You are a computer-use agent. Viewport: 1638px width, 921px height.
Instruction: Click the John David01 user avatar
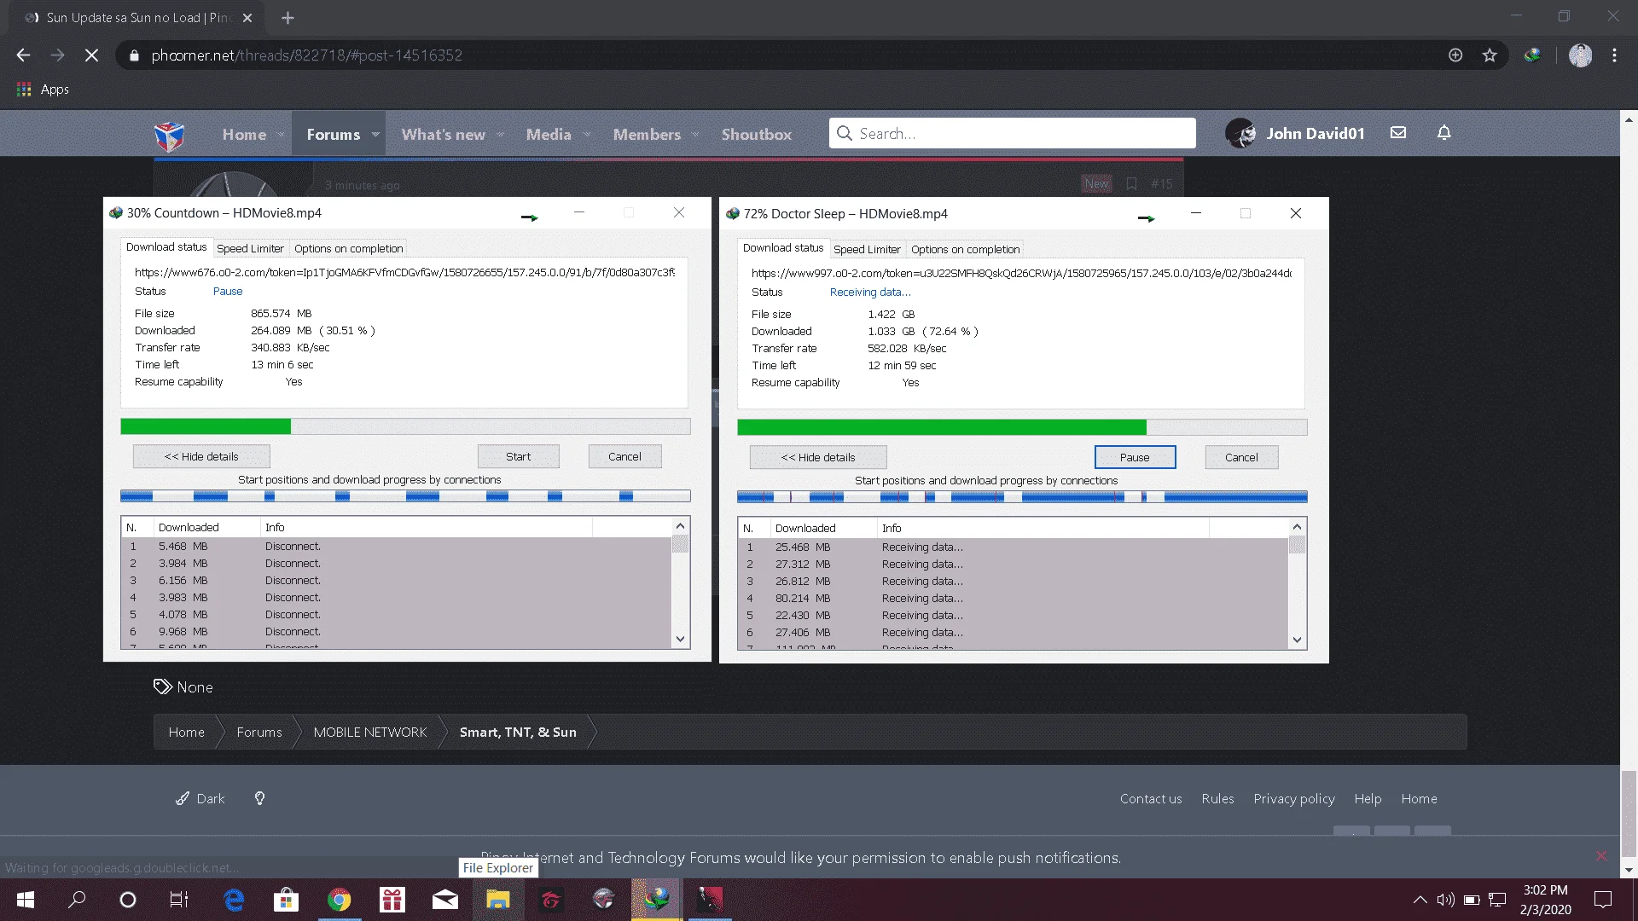point(1240,133)
